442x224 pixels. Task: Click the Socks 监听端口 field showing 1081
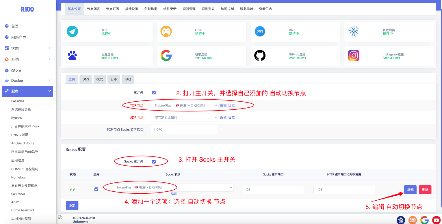click(x=273, y=190)
